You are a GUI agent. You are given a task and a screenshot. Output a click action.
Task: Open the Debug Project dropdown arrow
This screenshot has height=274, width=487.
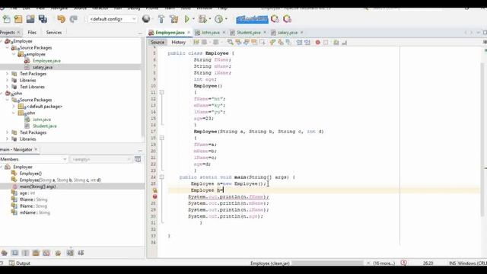tap(210, 19)
